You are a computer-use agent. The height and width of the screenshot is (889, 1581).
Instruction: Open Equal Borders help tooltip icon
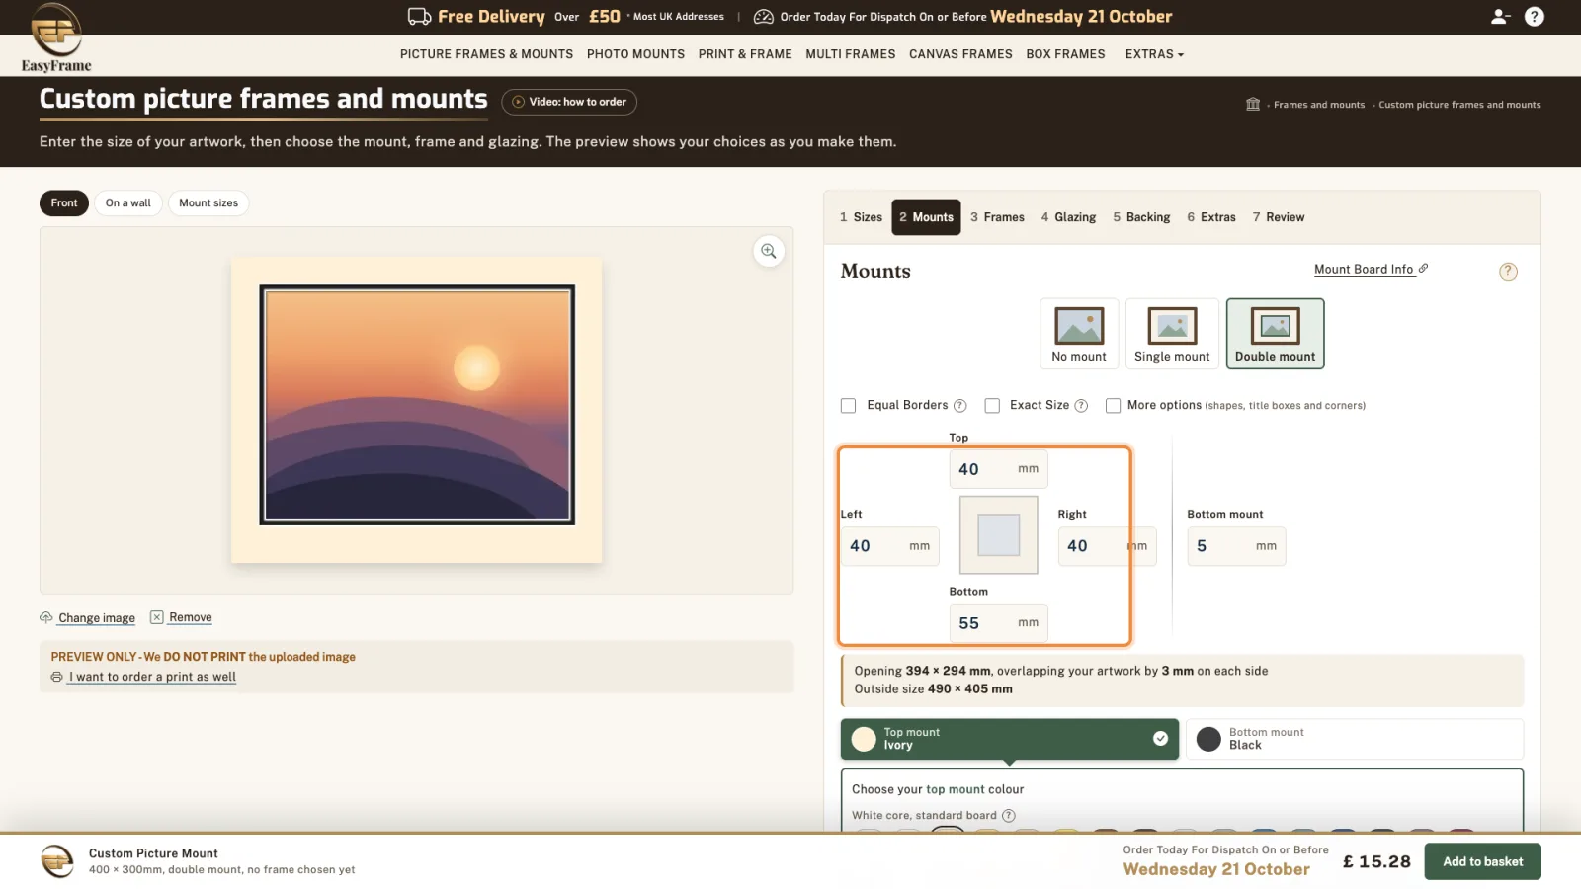[959, 406]
